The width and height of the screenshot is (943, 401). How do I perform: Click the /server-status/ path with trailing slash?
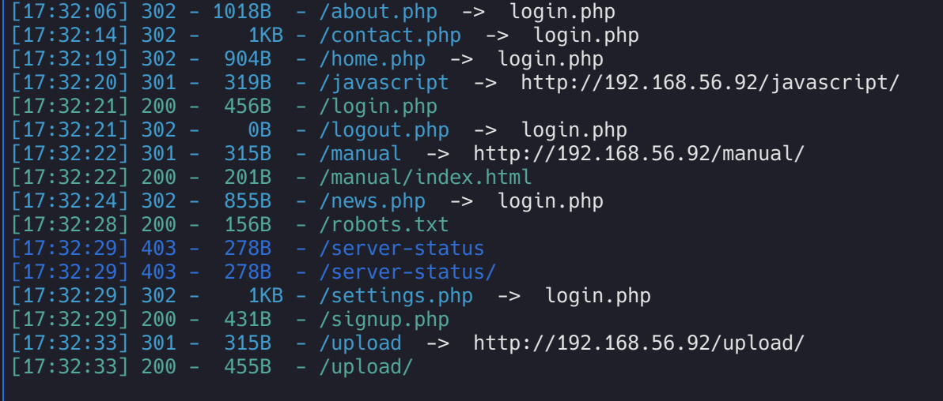[408, 272]
